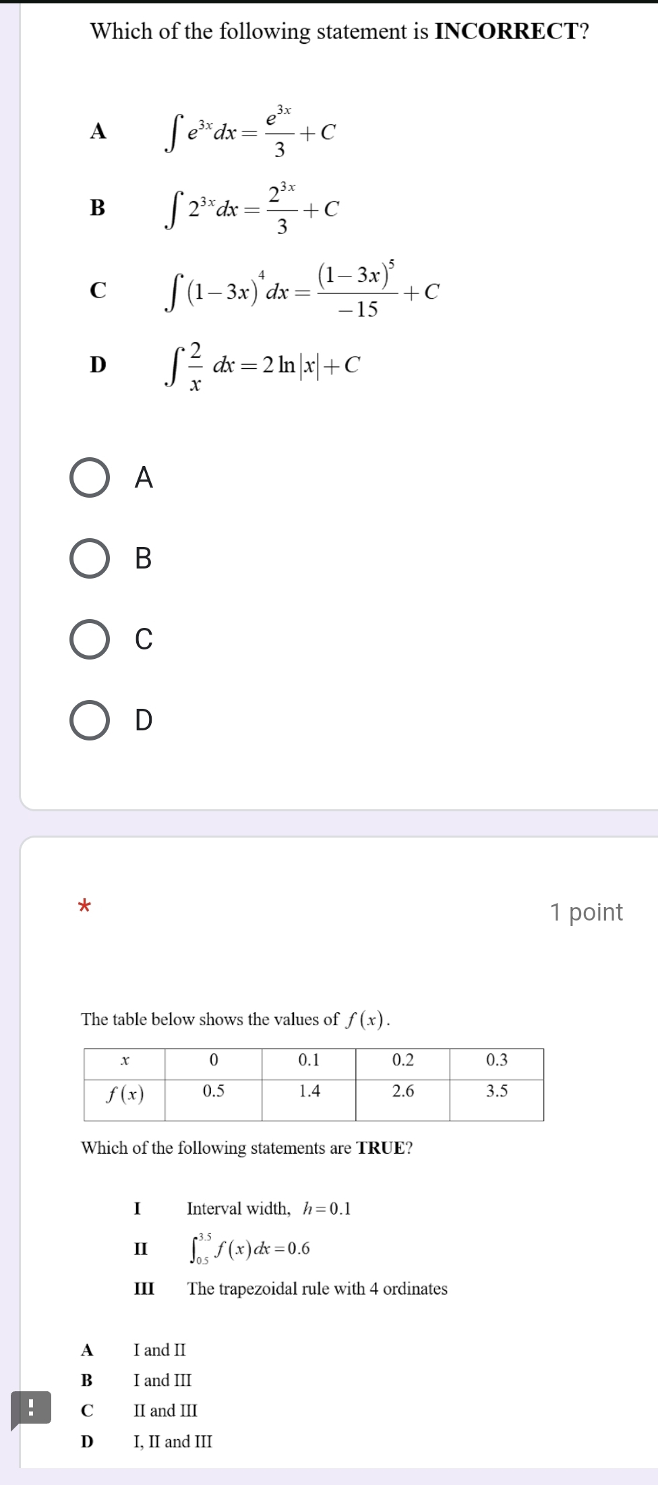Click the 2^3x integral equation
The height and width of the screenshot is (1485, 658).
(x=252, y=208)
